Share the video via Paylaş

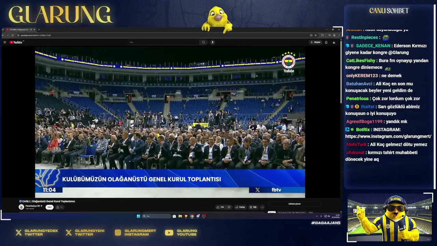(240, 207)
